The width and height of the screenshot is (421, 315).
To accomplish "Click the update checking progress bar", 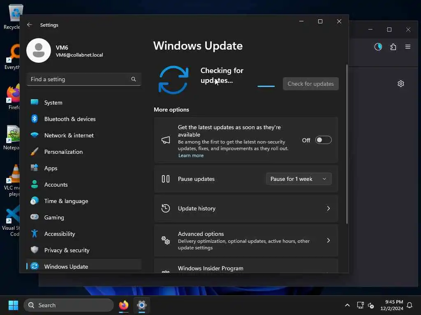I will [266, 86].
